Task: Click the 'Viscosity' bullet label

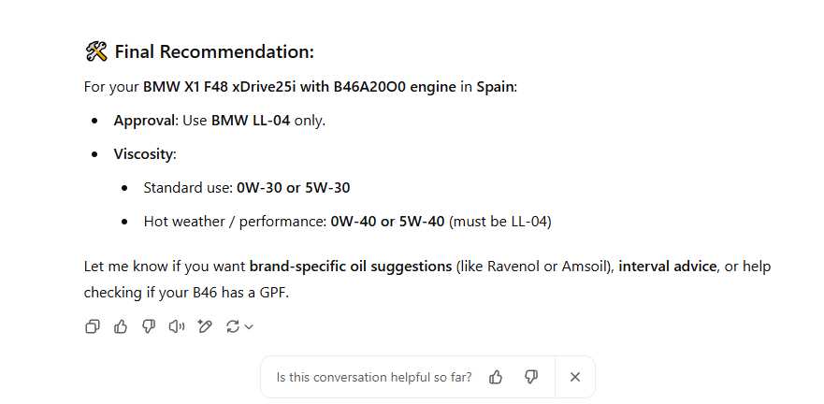Action: (x=143, y=154)
